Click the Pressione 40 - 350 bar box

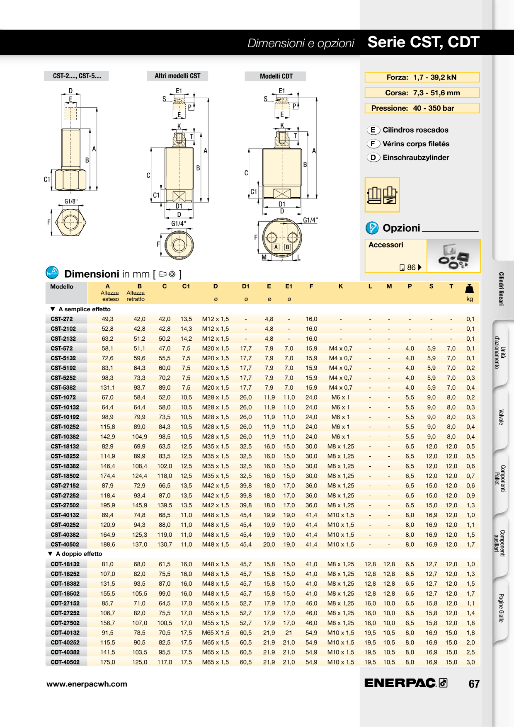point(422,108)
